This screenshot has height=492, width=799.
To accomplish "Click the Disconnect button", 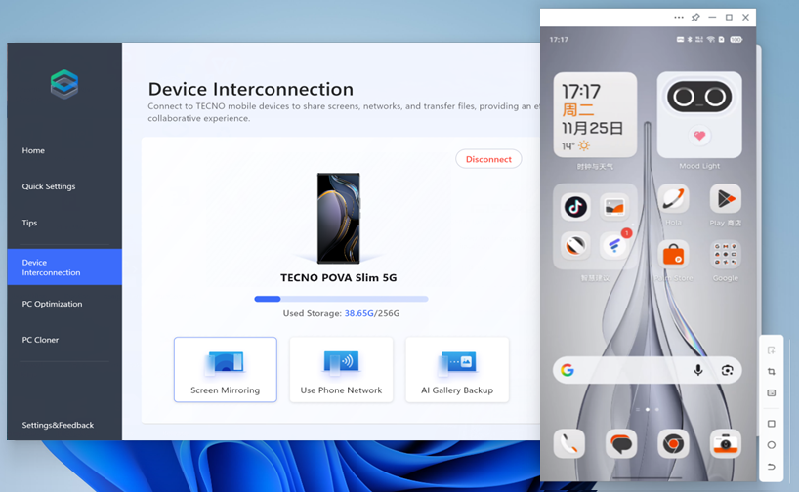I will (x=488, y=159).
